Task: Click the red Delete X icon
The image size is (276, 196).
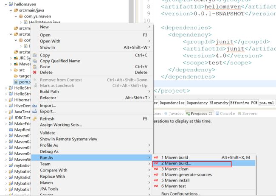Action: pyautogui.click(x=35, y=72)
